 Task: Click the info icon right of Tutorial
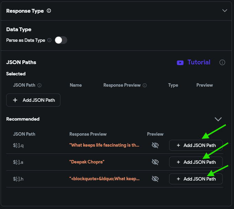(222, 62)
